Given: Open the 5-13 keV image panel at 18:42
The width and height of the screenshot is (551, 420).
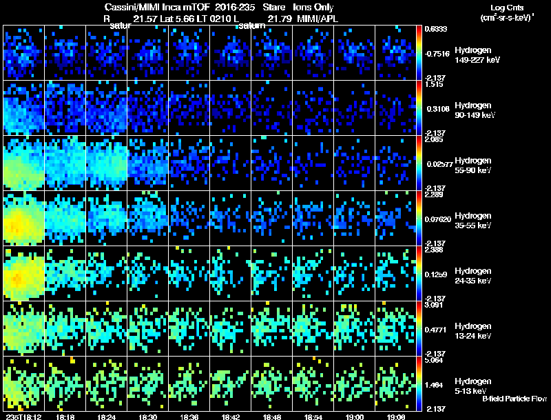Looking at the screenshot, I should tap(231, 383).
